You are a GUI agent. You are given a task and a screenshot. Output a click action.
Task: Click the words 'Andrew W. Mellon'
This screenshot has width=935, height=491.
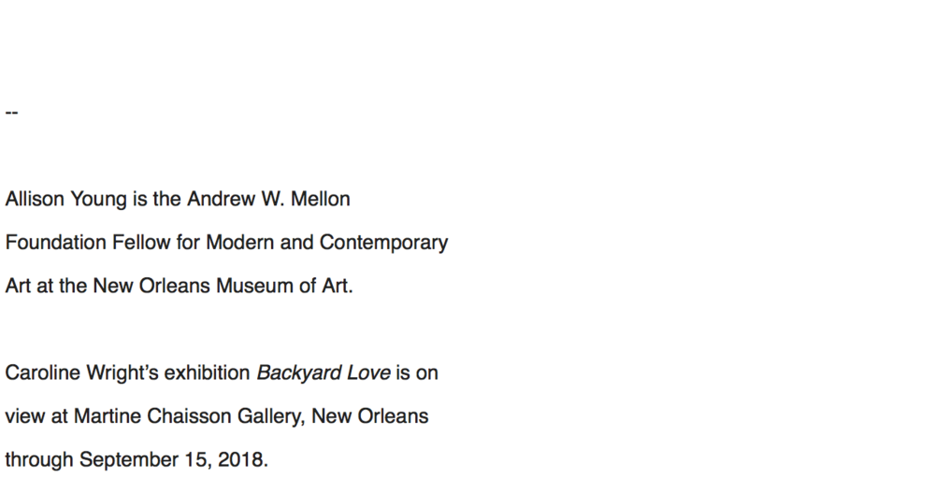269,199
